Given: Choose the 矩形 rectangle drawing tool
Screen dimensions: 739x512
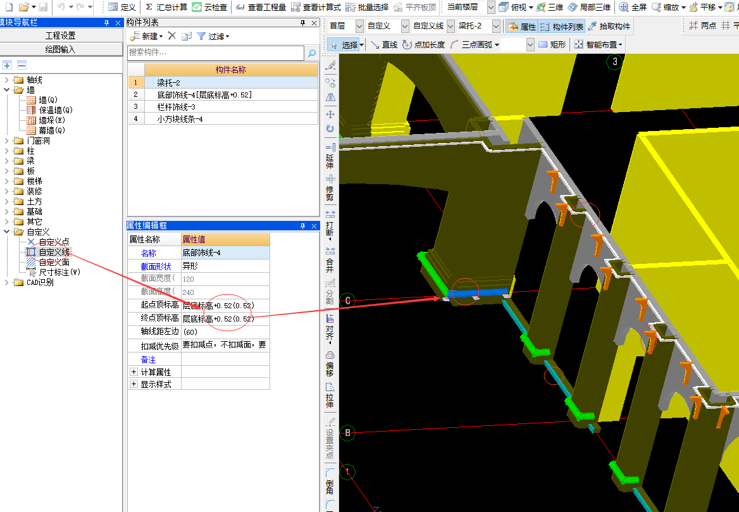Looking at the screenshot, I should (552, 45).
